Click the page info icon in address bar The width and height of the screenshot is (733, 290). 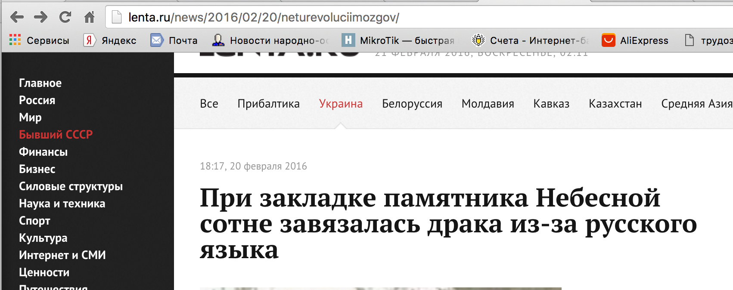pyautogui.click(x=116, y=17)
